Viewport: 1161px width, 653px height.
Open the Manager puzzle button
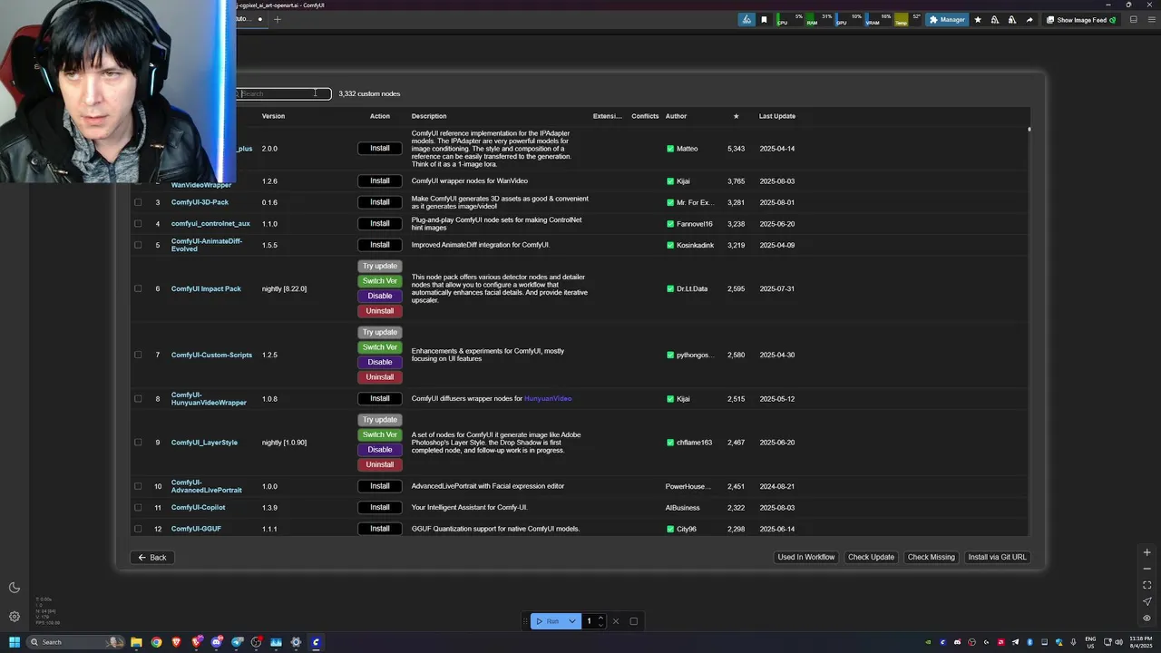click(x=947, y=20)
